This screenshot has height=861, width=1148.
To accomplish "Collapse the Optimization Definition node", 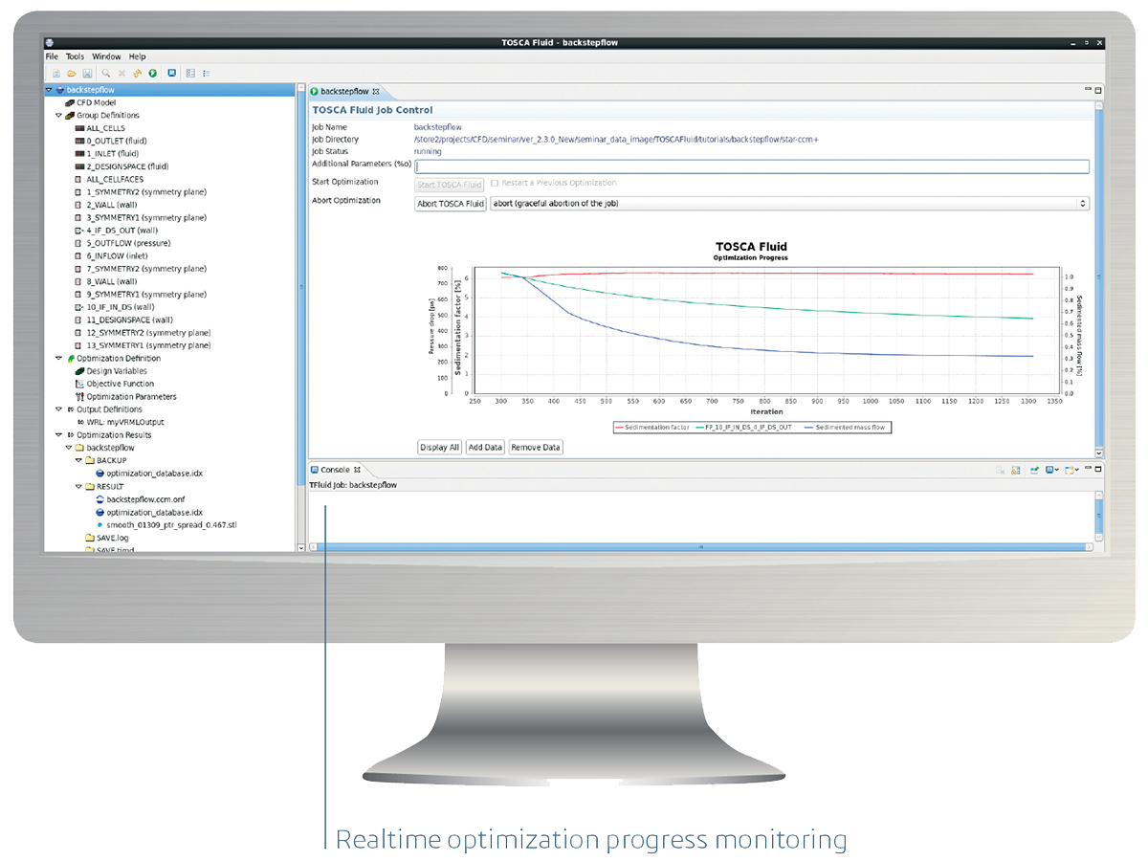I will coord(58,358).
